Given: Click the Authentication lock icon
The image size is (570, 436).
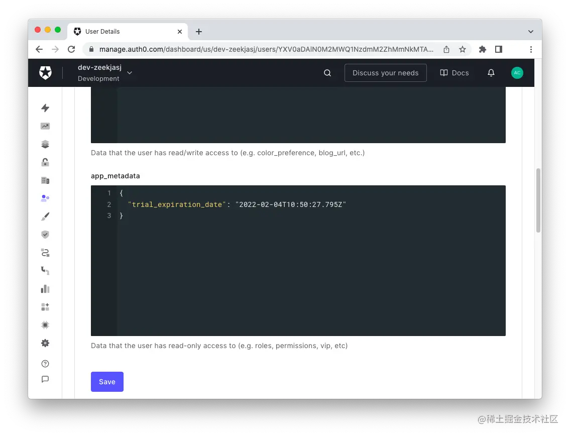Looking at the screenshot, I should [45, 162].
